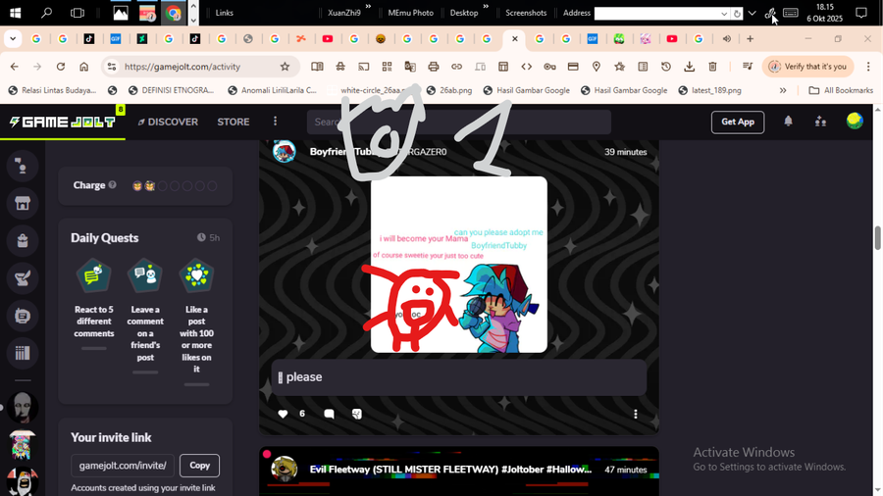Click the QR code icon in the Chrome toolbar
This screenshot has height=496, width=883.
[387, 67]
